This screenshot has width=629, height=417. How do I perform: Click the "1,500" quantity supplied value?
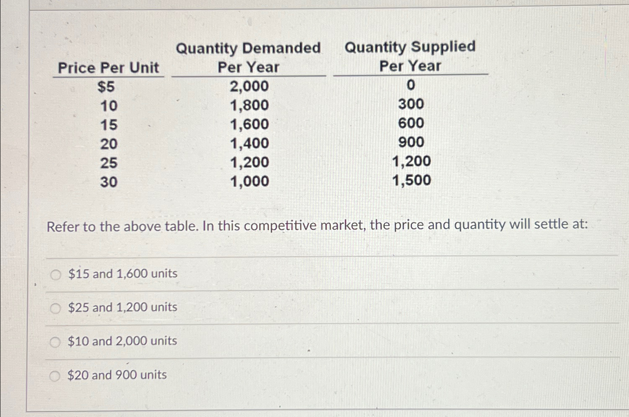point(411,181)
